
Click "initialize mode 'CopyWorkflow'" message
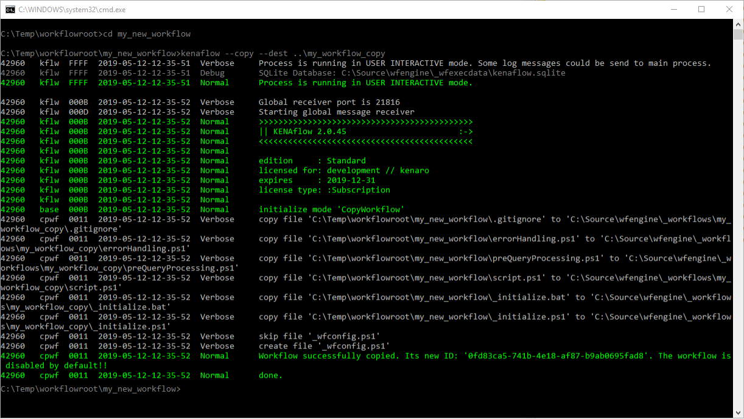pos(332,209)
